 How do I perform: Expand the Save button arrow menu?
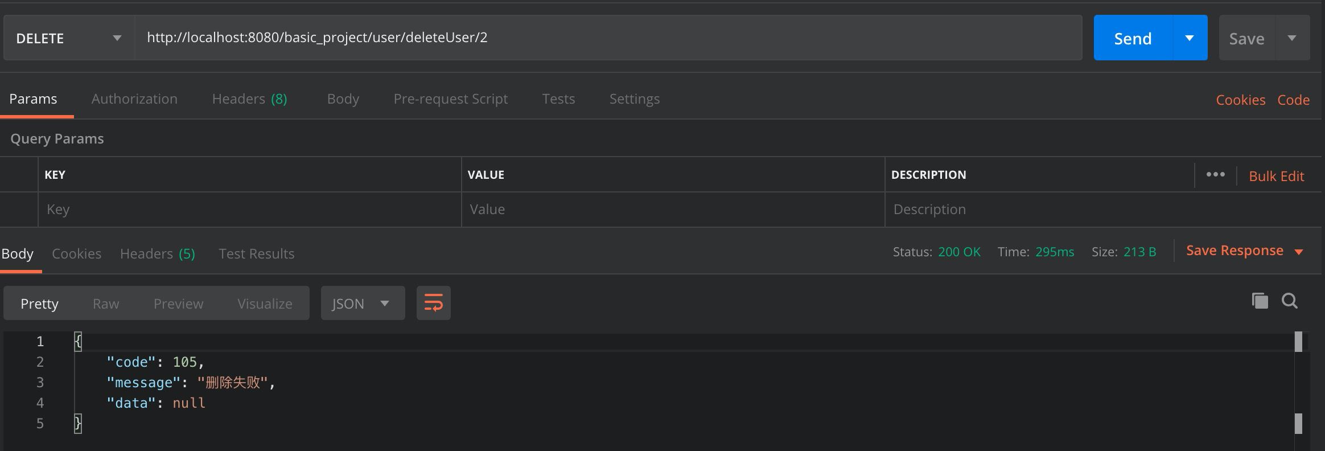click(1292, 38)
